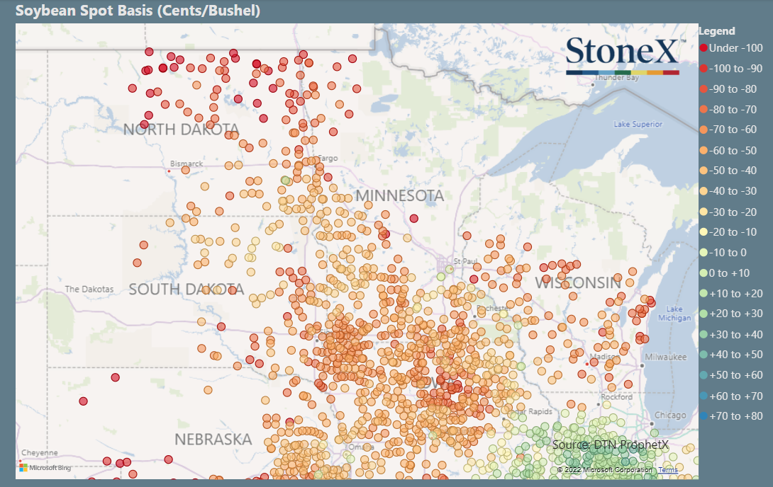Screen dimensions: 773x487
Task: Click 'Source: DTN ProphetX' text
Action: [611, 445]
